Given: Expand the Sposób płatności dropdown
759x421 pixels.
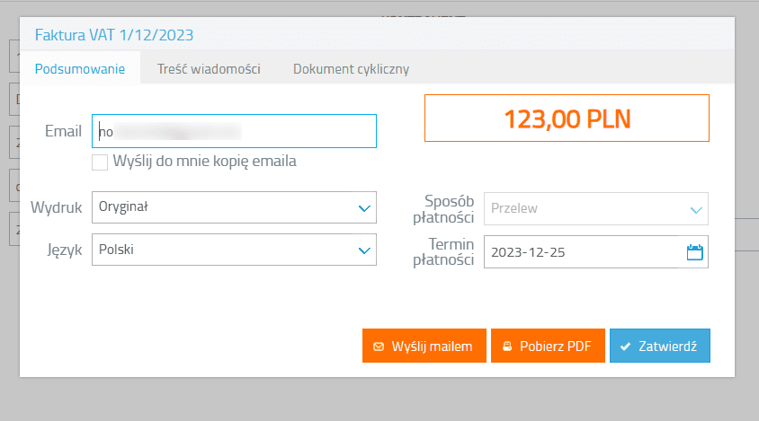Looking at the screenshot, I should click(x=695, y=209).
